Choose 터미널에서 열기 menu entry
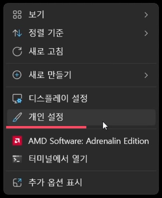 coord(81,159)
